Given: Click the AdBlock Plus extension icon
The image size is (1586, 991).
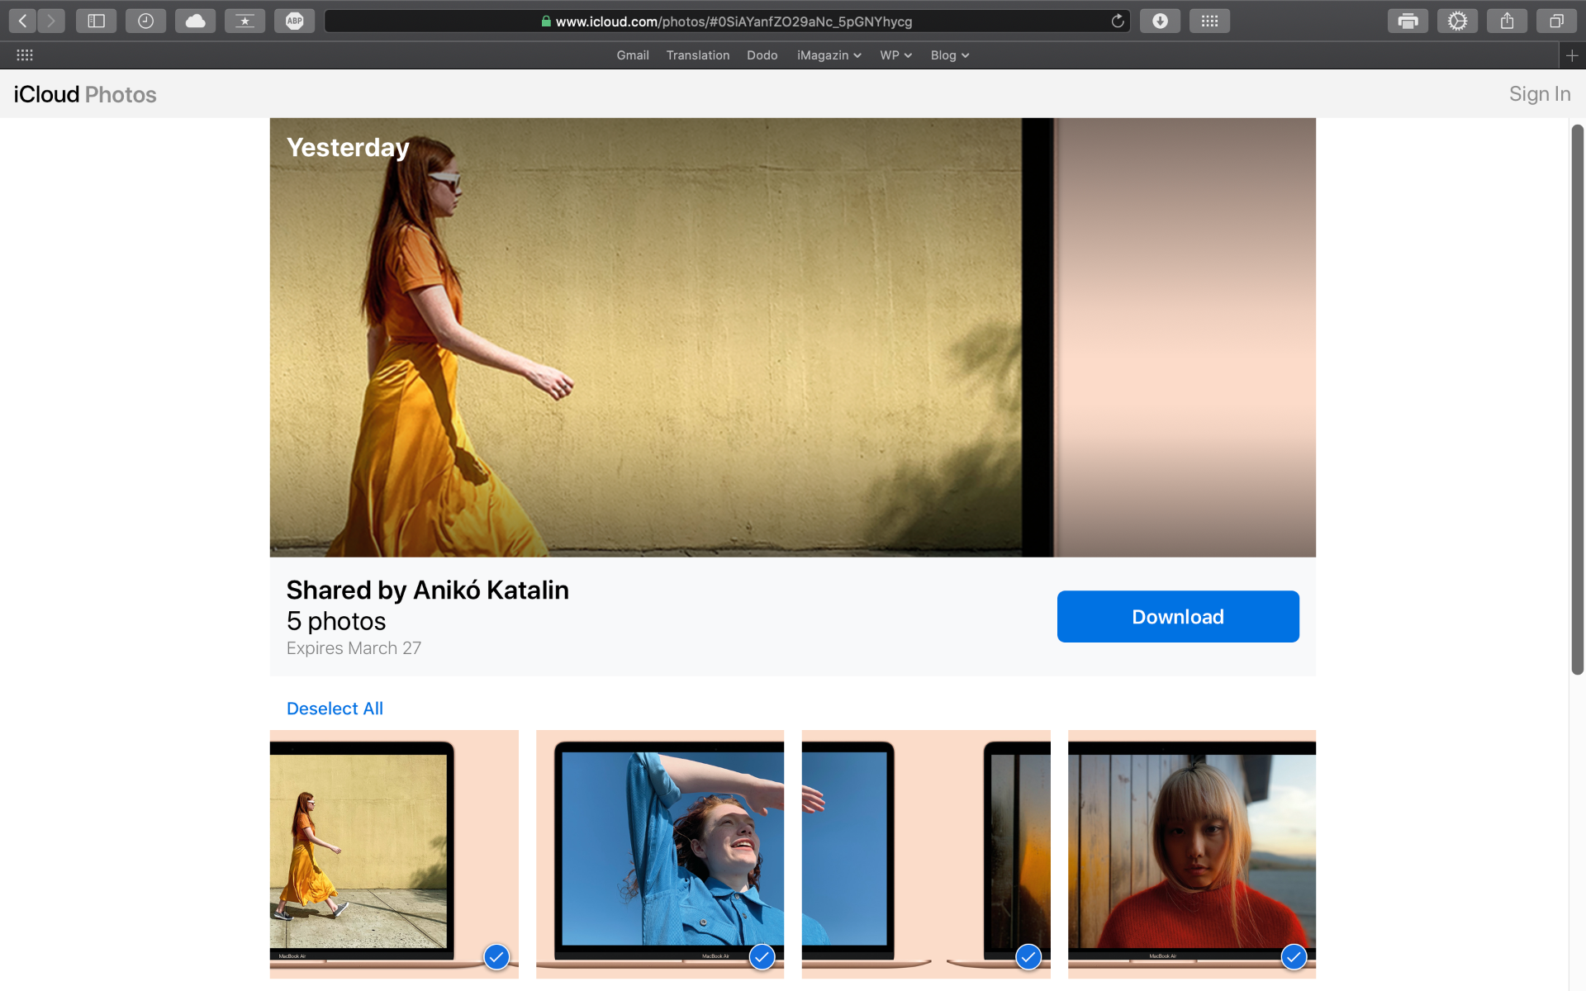Looking at the screenshot, I should (295, 21).
